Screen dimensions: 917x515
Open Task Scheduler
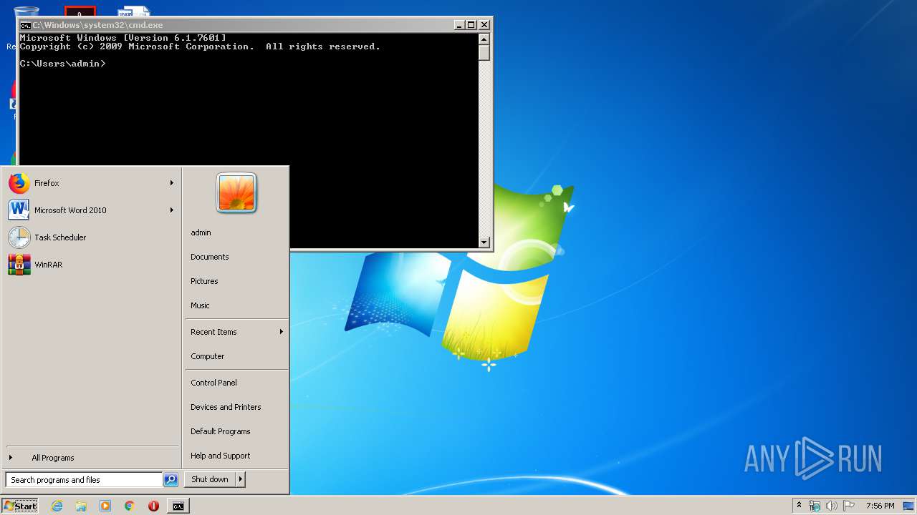coord(91,237)
